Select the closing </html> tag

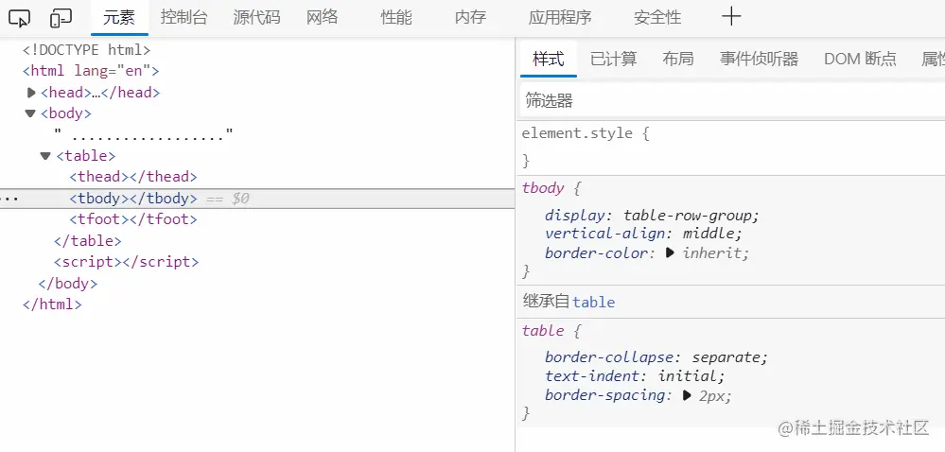[x=52, y=304]
